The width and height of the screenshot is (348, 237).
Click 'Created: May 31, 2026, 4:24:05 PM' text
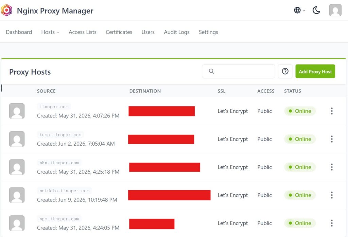click(78, 228)
